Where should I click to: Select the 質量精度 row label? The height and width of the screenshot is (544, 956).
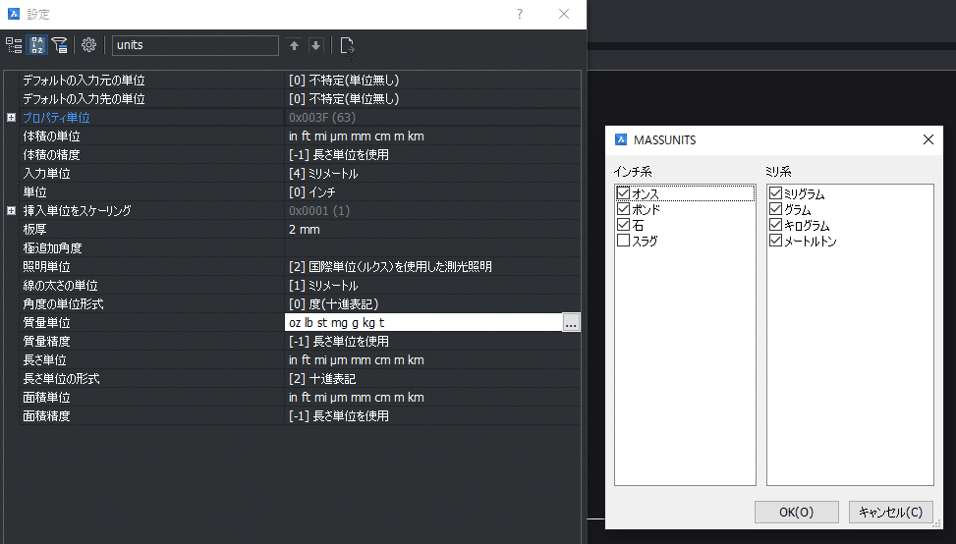coord(46,341)
